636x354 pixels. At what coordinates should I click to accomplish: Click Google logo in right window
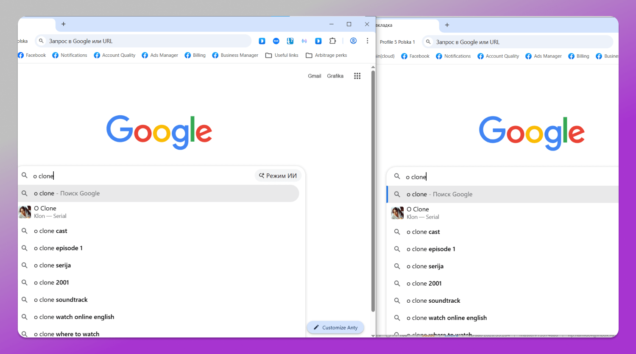pos(532,133)
